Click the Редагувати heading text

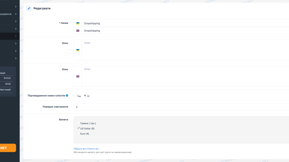42,8
